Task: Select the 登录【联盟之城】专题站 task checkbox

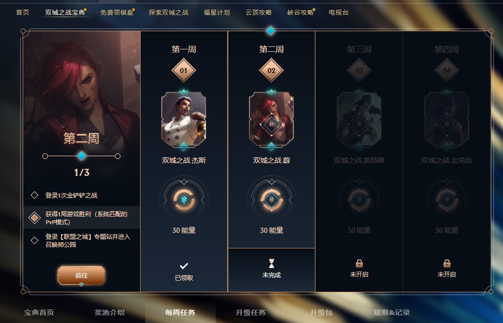Action: click(34, 240)
